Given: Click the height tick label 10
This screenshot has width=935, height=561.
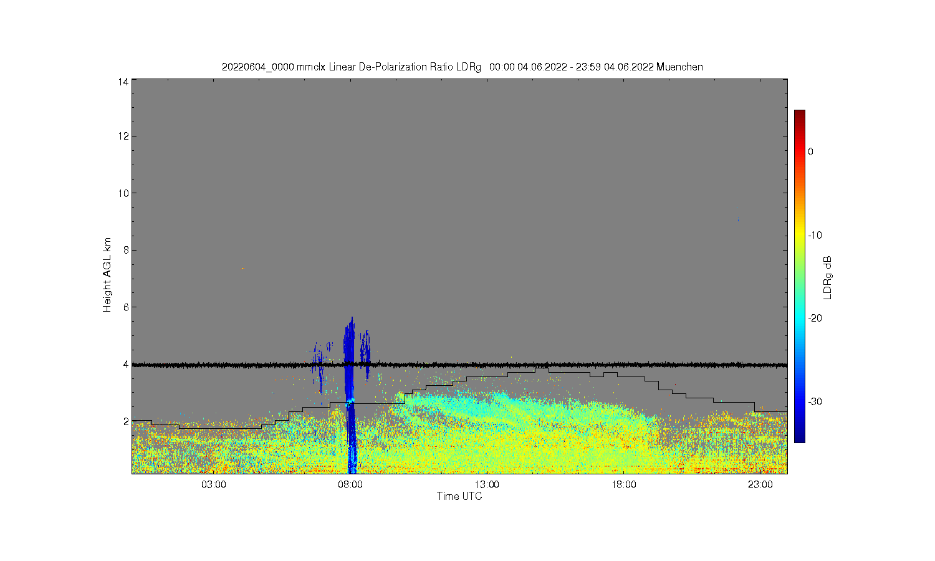Looking at the screenshot, I should (x=123, y=193).
